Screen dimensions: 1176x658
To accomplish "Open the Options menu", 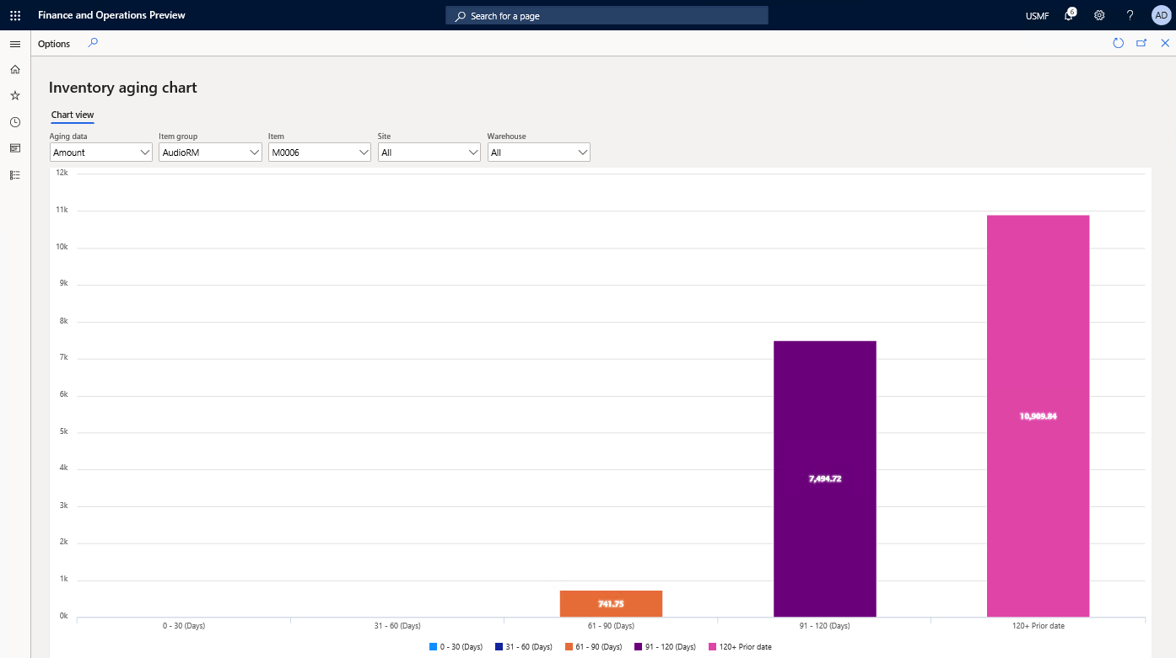I will click(53, 43).
